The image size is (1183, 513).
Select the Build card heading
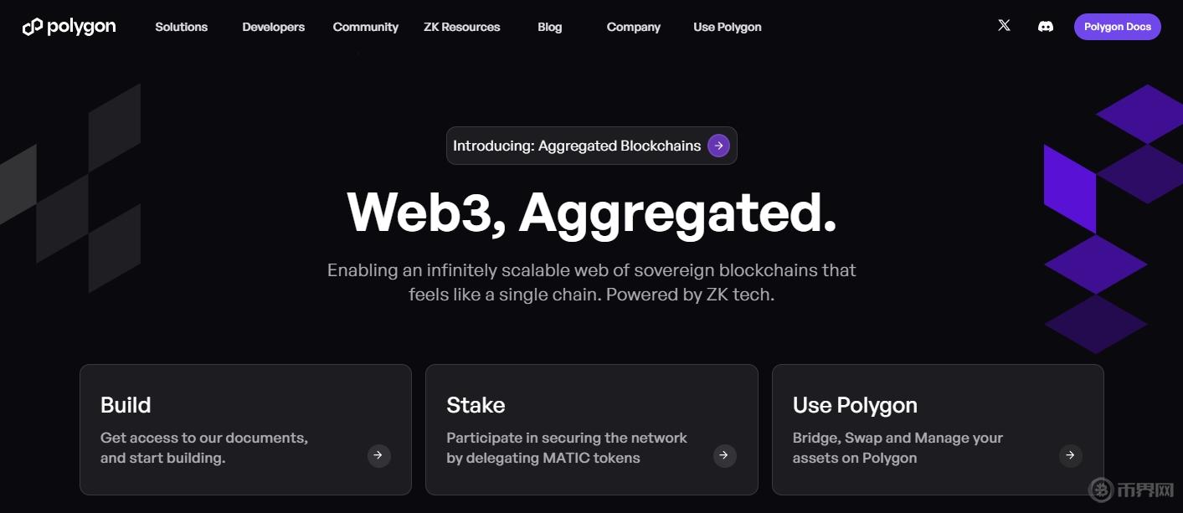(126, 405)
